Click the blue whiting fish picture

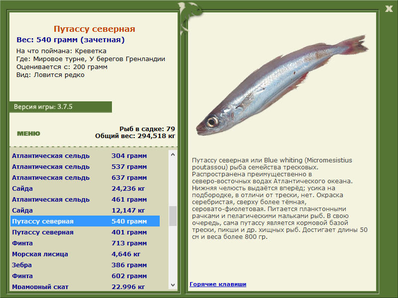tap(282, 85)
